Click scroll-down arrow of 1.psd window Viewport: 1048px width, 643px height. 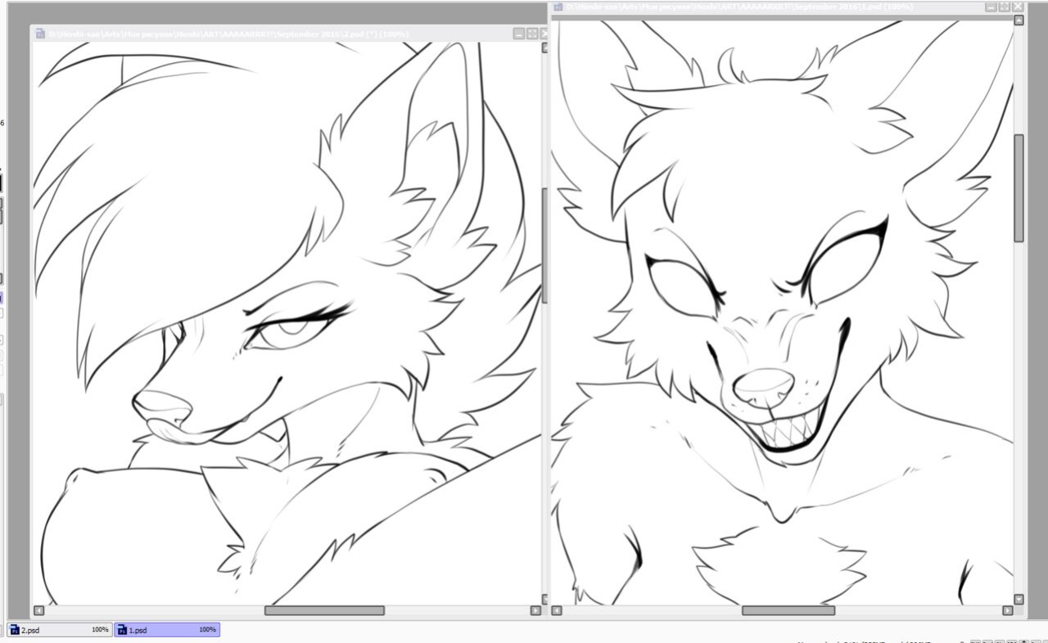pos(1019,599)
